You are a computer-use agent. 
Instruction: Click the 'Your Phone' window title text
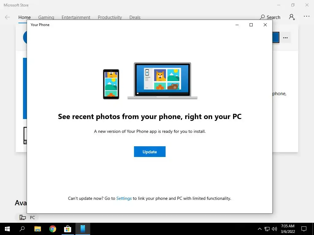coord(40,25)
